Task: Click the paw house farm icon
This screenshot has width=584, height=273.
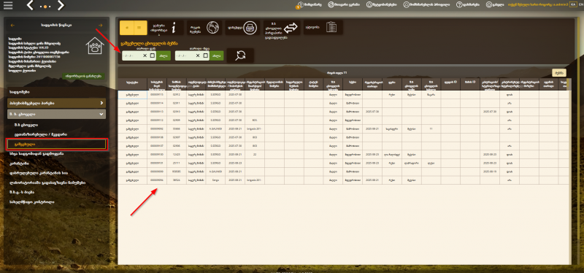Action: point(95,46)
